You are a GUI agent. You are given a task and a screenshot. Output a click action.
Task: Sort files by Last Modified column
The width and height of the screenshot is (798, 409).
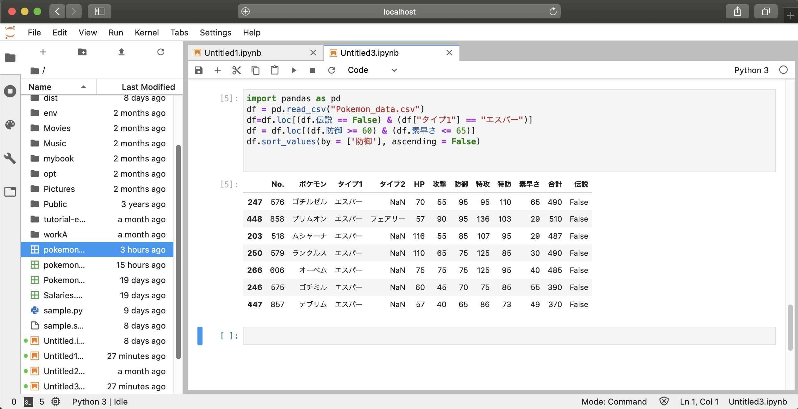click(140, 87)
